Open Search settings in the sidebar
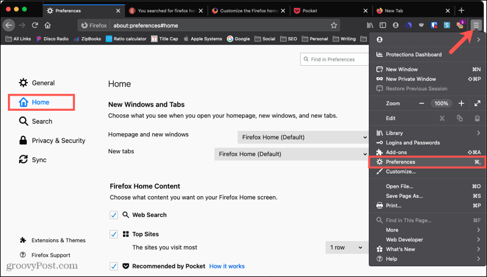Screen dimensions: 487x277 35,121
